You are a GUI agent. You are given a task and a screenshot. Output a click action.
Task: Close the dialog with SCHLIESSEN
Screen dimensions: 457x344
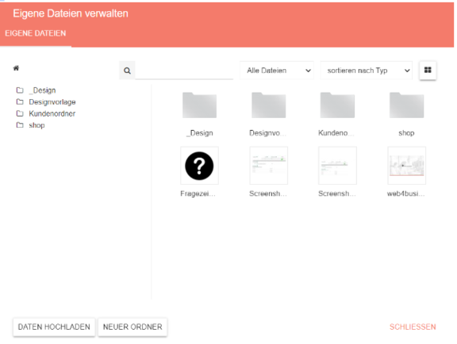click(413, 327)
